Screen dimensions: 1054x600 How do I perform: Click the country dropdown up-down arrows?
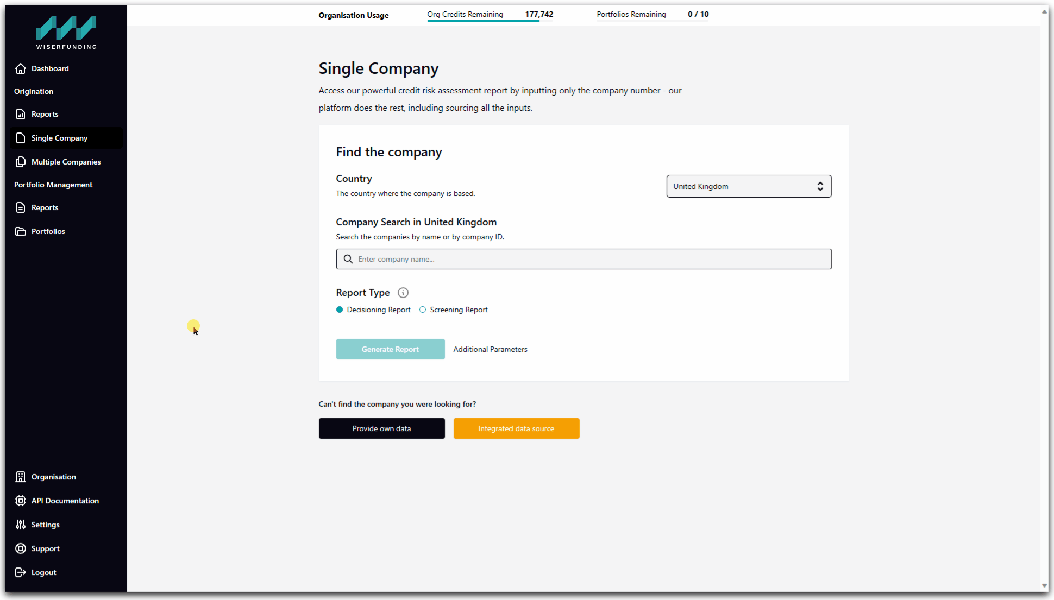click(820, 186)
